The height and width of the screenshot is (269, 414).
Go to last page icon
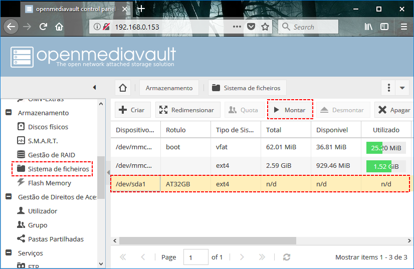262,257
